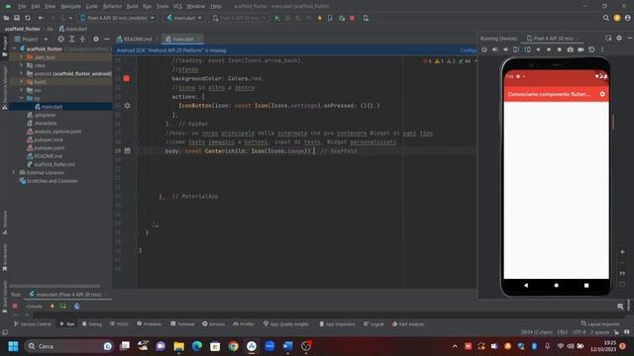Screen dimensions: 634x356
Task: Rotate emulator right icon
Action: [x=527, y=49]
